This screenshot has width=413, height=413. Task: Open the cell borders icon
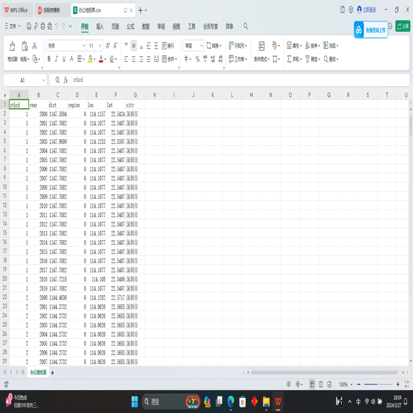pos(79,59)
